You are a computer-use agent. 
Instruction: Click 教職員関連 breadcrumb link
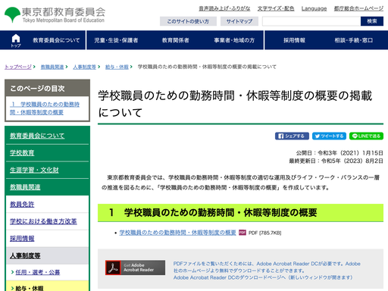point(52,67)
